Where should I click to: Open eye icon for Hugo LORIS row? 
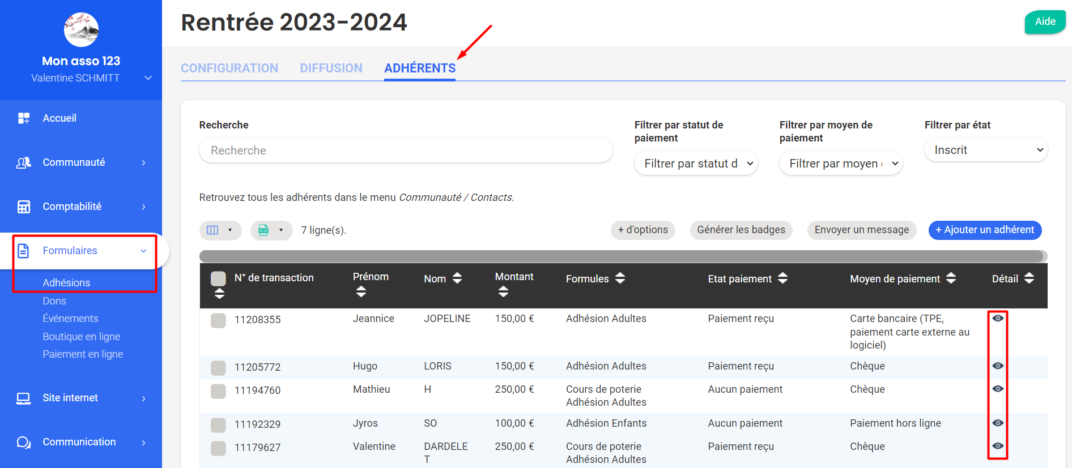click(998, 366)
